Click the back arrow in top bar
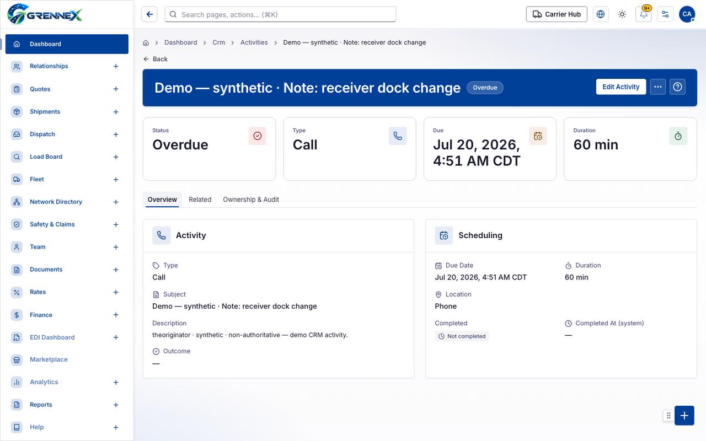This screenshot has height=441, width=706. (x=149, y=14)
